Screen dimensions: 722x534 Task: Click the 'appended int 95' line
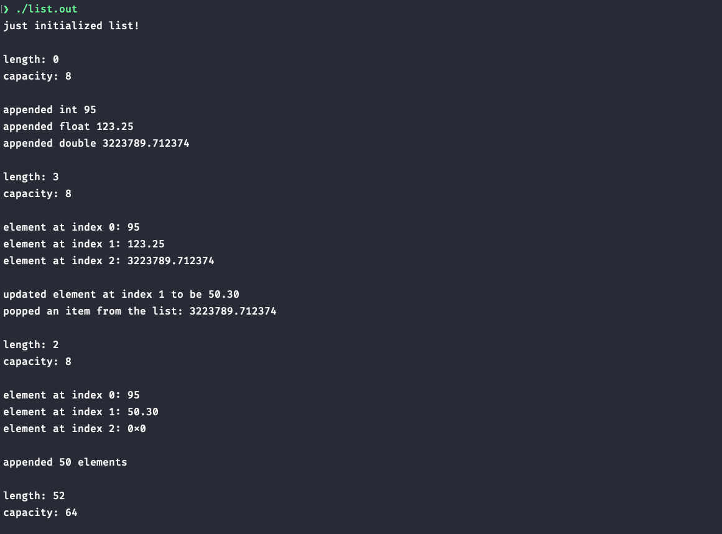pos(50,110)
